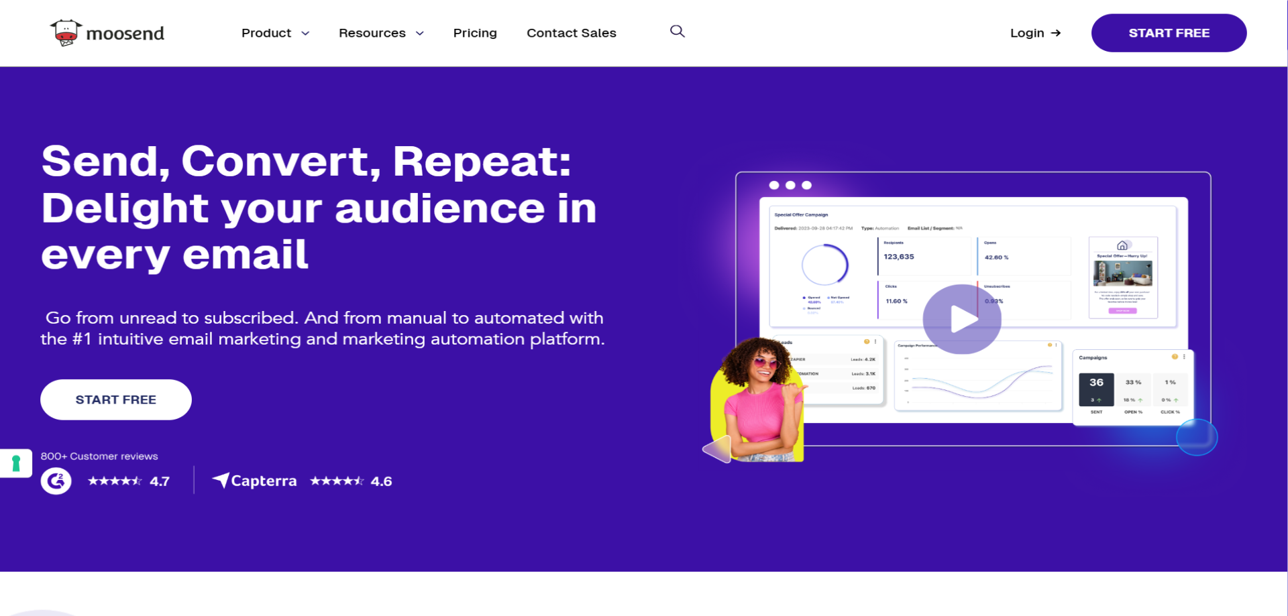Screen dimensions: 1288x616
Task: Click the opened rate donut chart
Action: tap(825, 265)
